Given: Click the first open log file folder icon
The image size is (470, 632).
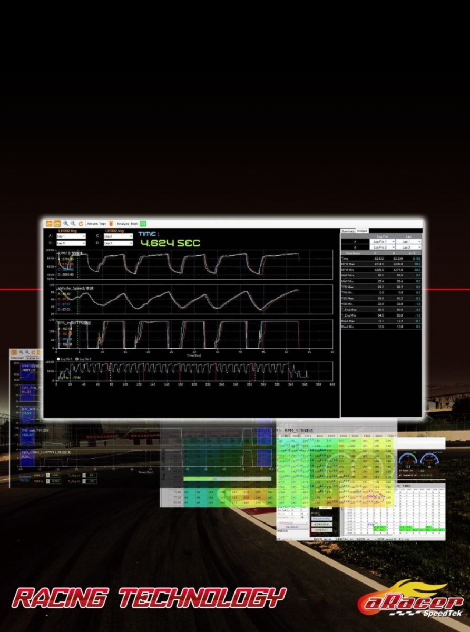Looking at the screenshot, I should (48, 224).
